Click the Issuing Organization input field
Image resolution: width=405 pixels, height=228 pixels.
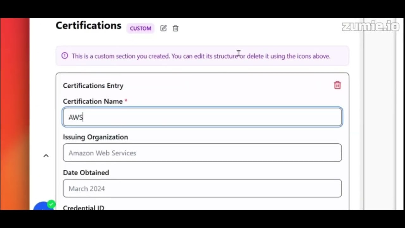202,153
